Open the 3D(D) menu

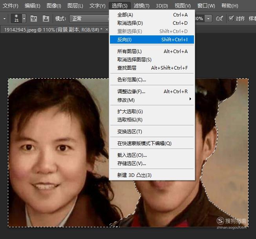tap(162, 6)
